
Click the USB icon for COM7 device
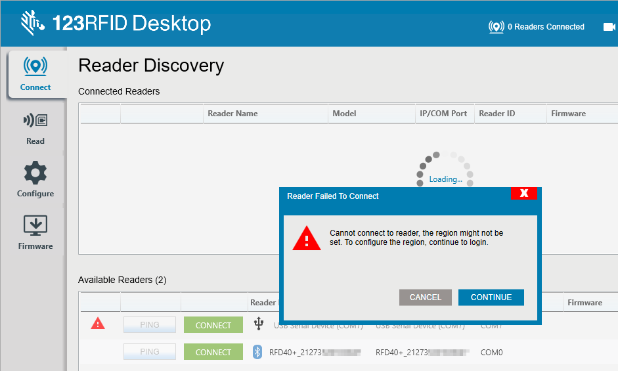click(x=259, y=324)
